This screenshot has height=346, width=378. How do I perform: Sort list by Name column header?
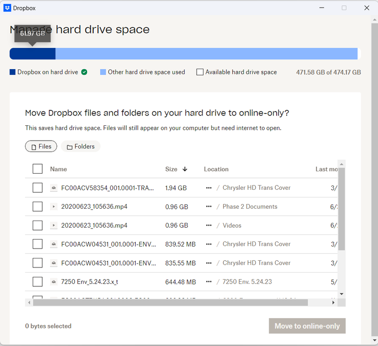58,169
